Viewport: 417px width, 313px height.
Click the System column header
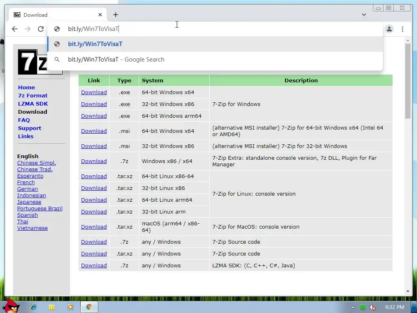[174, 80]
